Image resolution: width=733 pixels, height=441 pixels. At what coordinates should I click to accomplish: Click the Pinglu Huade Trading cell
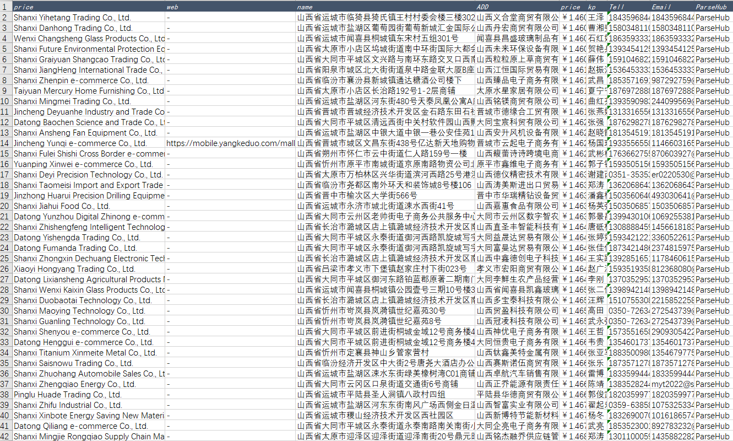(88, 395)
